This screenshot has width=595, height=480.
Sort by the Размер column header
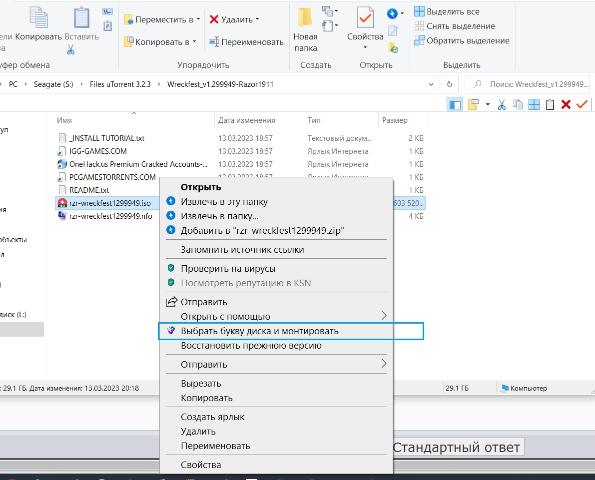[x=403, y=120]
